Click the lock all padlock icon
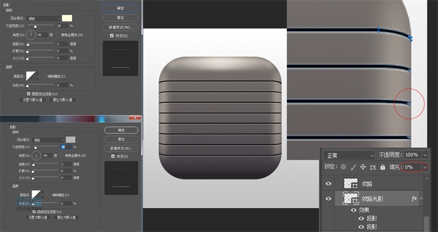 pyautogui.click(x=383, y=167)
